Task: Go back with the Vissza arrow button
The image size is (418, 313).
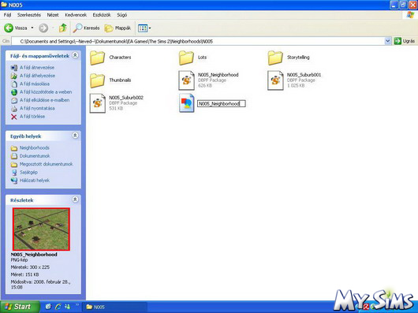Action: coord(16,28)
